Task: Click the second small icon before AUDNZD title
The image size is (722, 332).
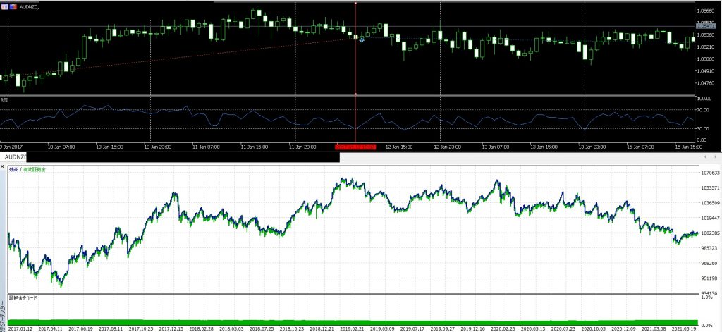Action: tap(11, 6)
